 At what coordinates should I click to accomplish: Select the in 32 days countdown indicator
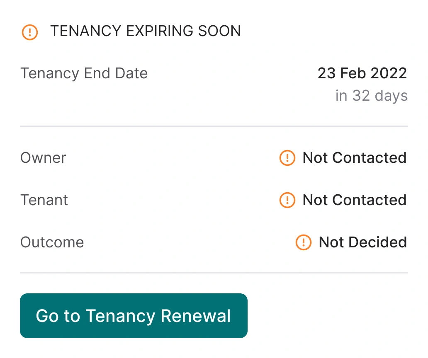coord(371,95)
